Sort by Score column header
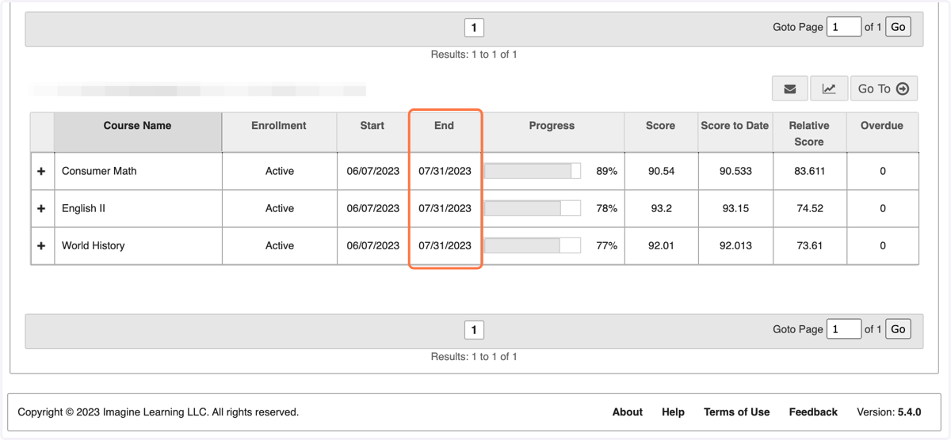Image resolution: width=951 pixels, height=440 pixels. tap(660, 131)
